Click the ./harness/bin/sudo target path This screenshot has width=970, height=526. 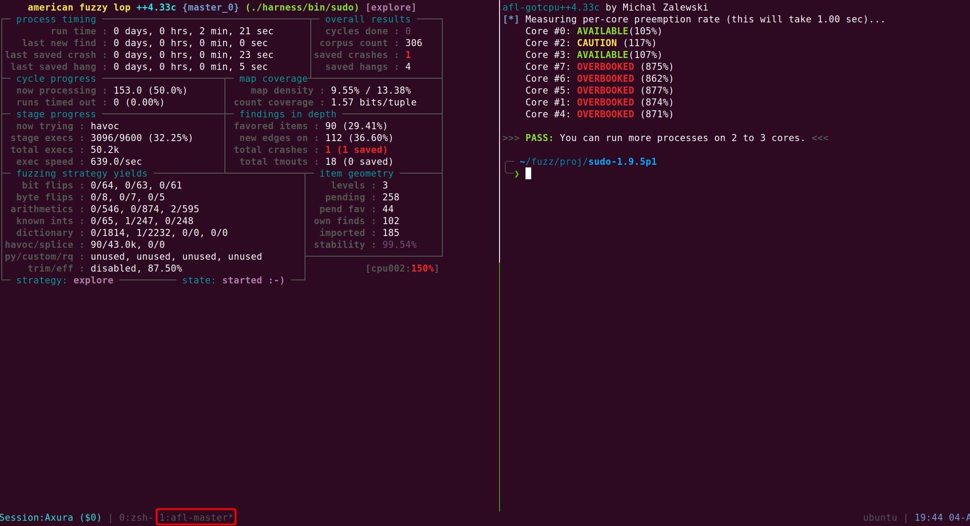[302, 7]
